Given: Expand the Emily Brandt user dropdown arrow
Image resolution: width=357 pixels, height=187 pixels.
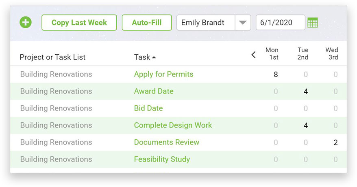Looking at the screenshot, I should tap(243, 22).
